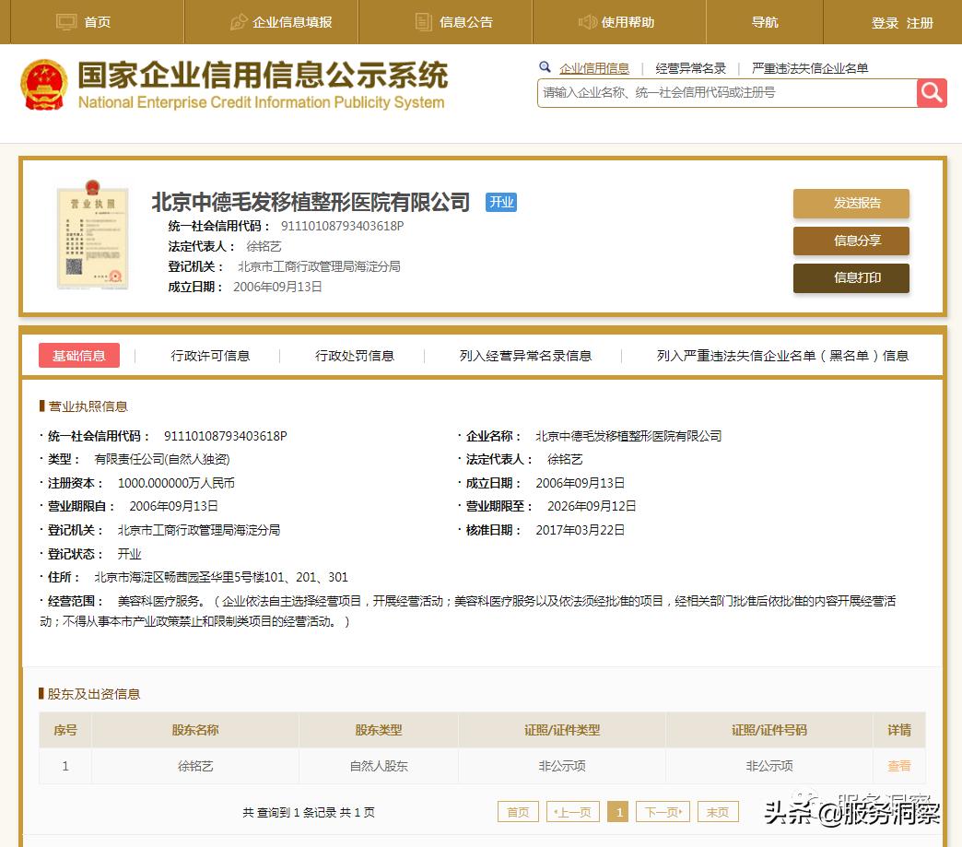962x847 pixels.
Task: Click the monitor icon beside 首页
Action: click(66, 21)
